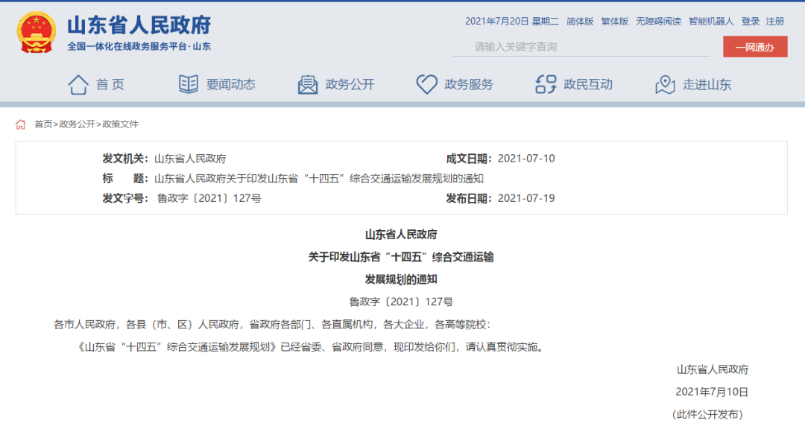Switch to 简体版 language

(580, 21)
